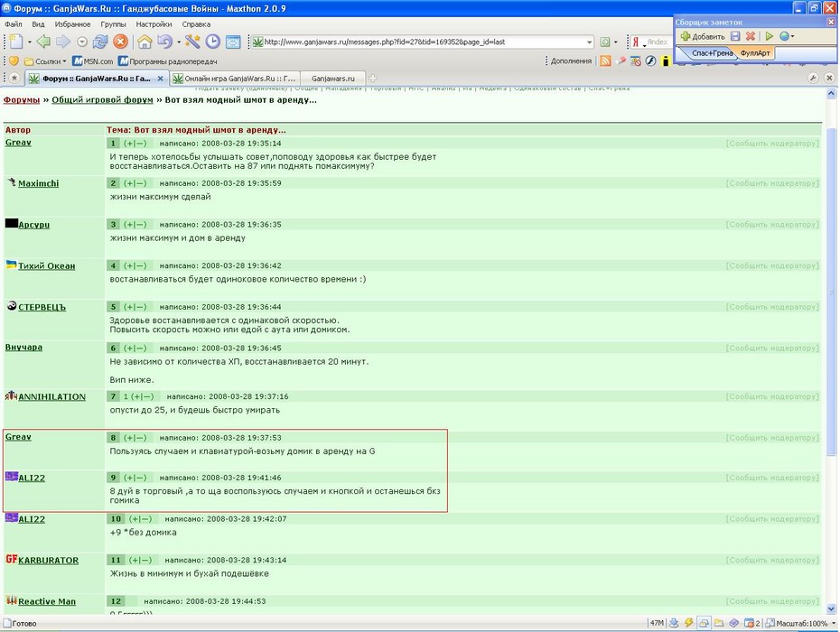Click the Flash filter icon in toolbar
The height and width of the screenshot is (632, 840).
[x=650, y=61]
